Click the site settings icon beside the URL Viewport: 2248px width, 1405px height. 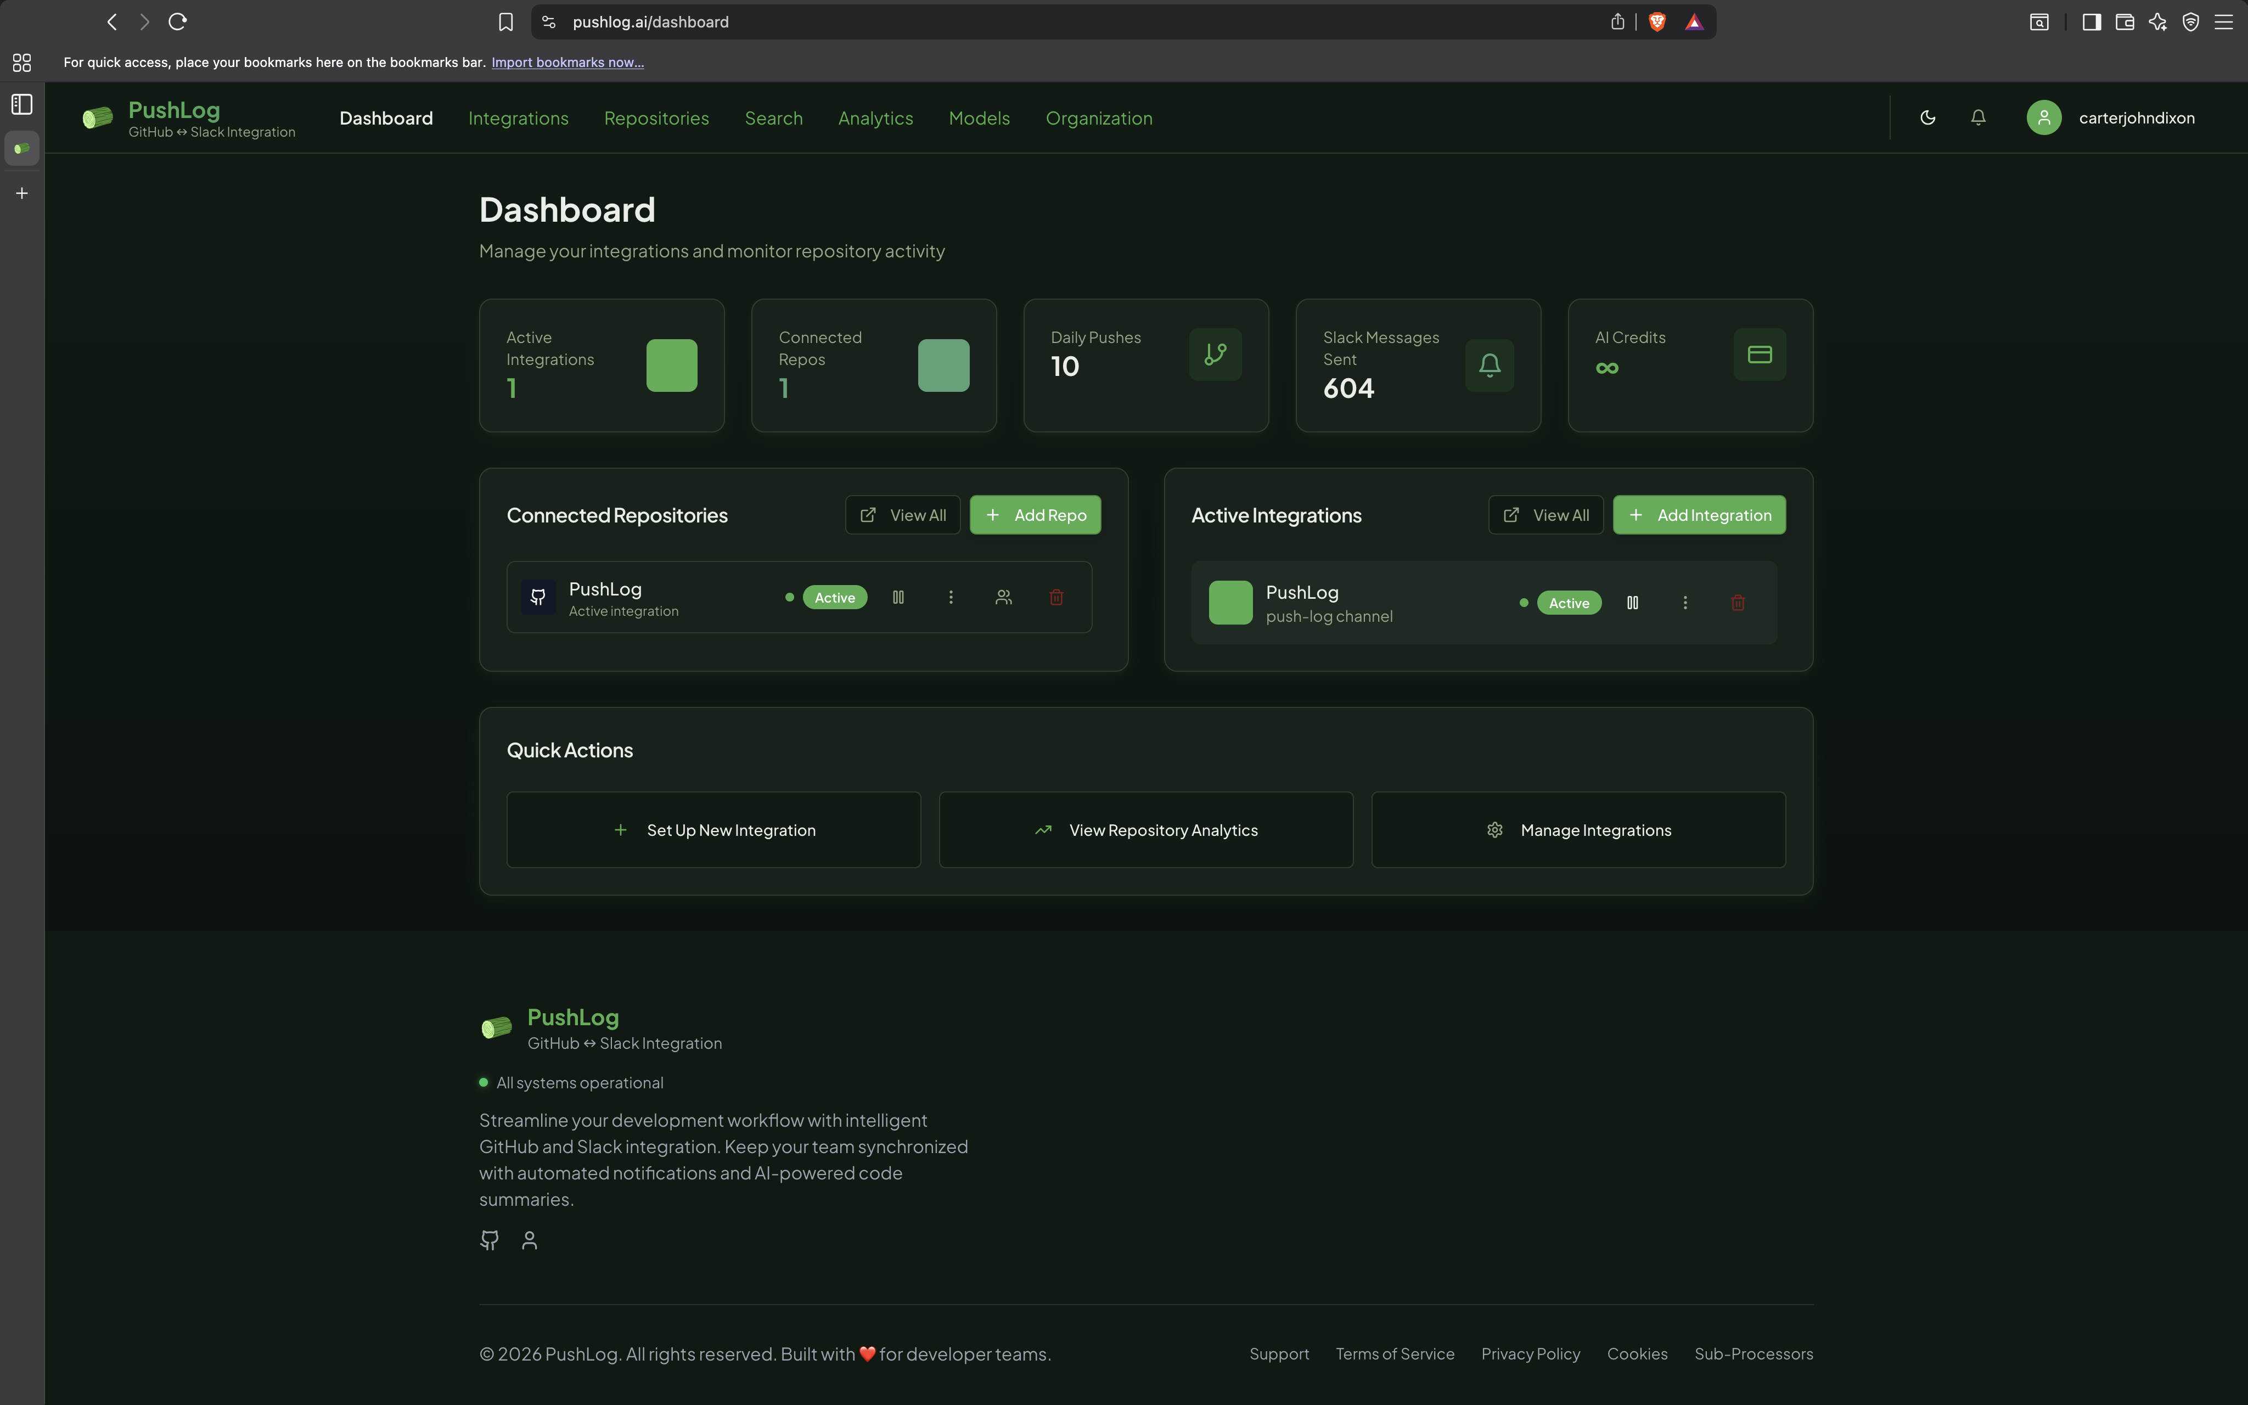pyautogui.click(x=549, y=21)
